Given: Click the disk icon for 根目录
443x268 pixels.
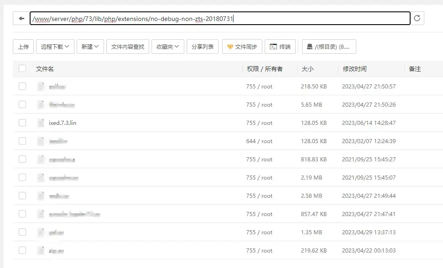Looking at the screenshot, I should coord(310,46).
